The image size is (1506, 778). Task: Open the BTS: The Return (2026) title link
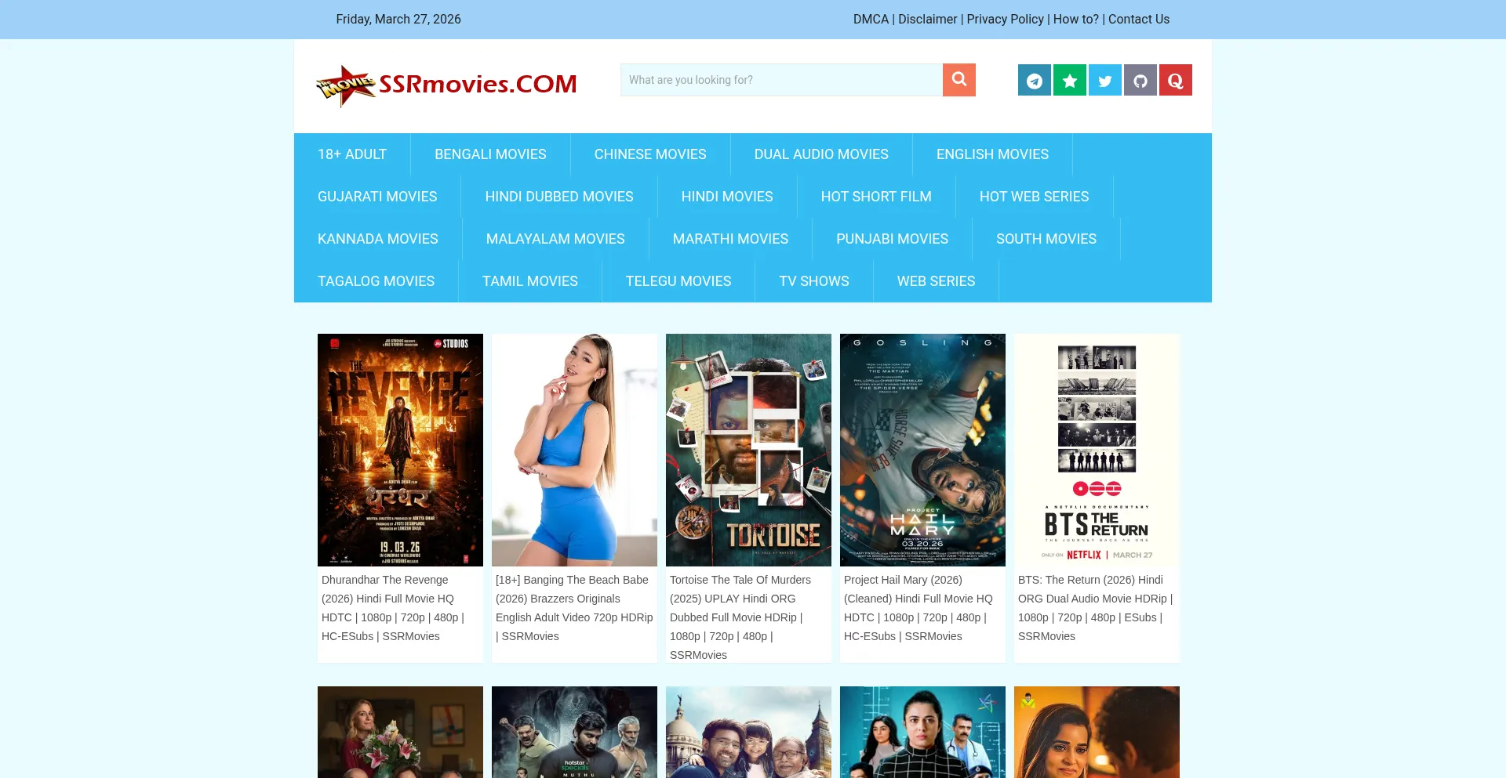point(1095,608)
